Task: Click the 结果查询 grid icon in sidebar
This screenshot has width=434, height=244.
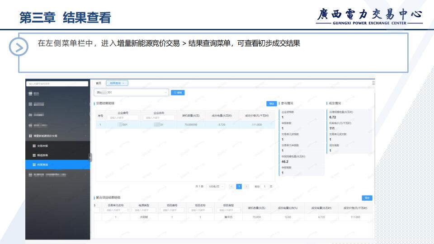Action: pos(34,165)
